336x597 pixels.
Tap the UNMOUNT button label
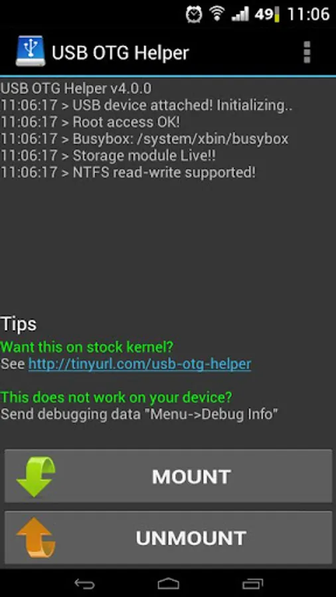tap(191, 538)
